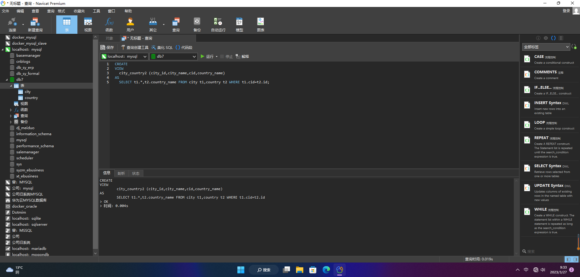This screenshot has width=580, height=277.
Task: Open the WHILE snippet icon
Action: pyautogui.click(x=527, y=212)
